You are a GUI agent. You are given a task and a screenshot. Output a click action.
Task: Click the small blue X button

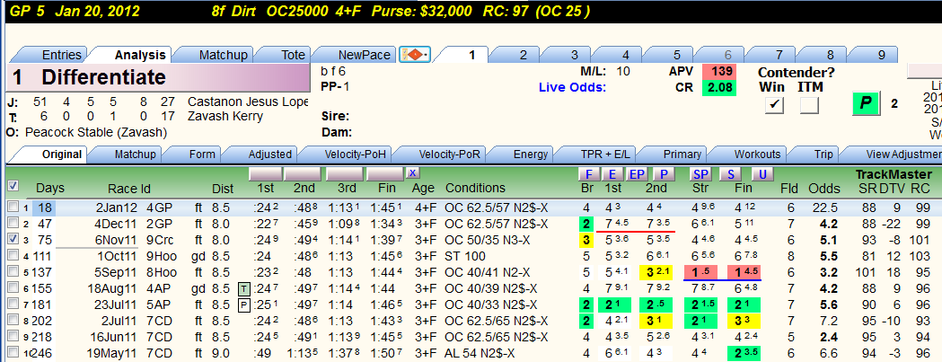(412, 173)
